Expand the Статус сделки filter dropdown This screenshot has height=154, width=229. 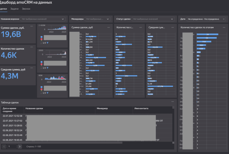point(153,19)
